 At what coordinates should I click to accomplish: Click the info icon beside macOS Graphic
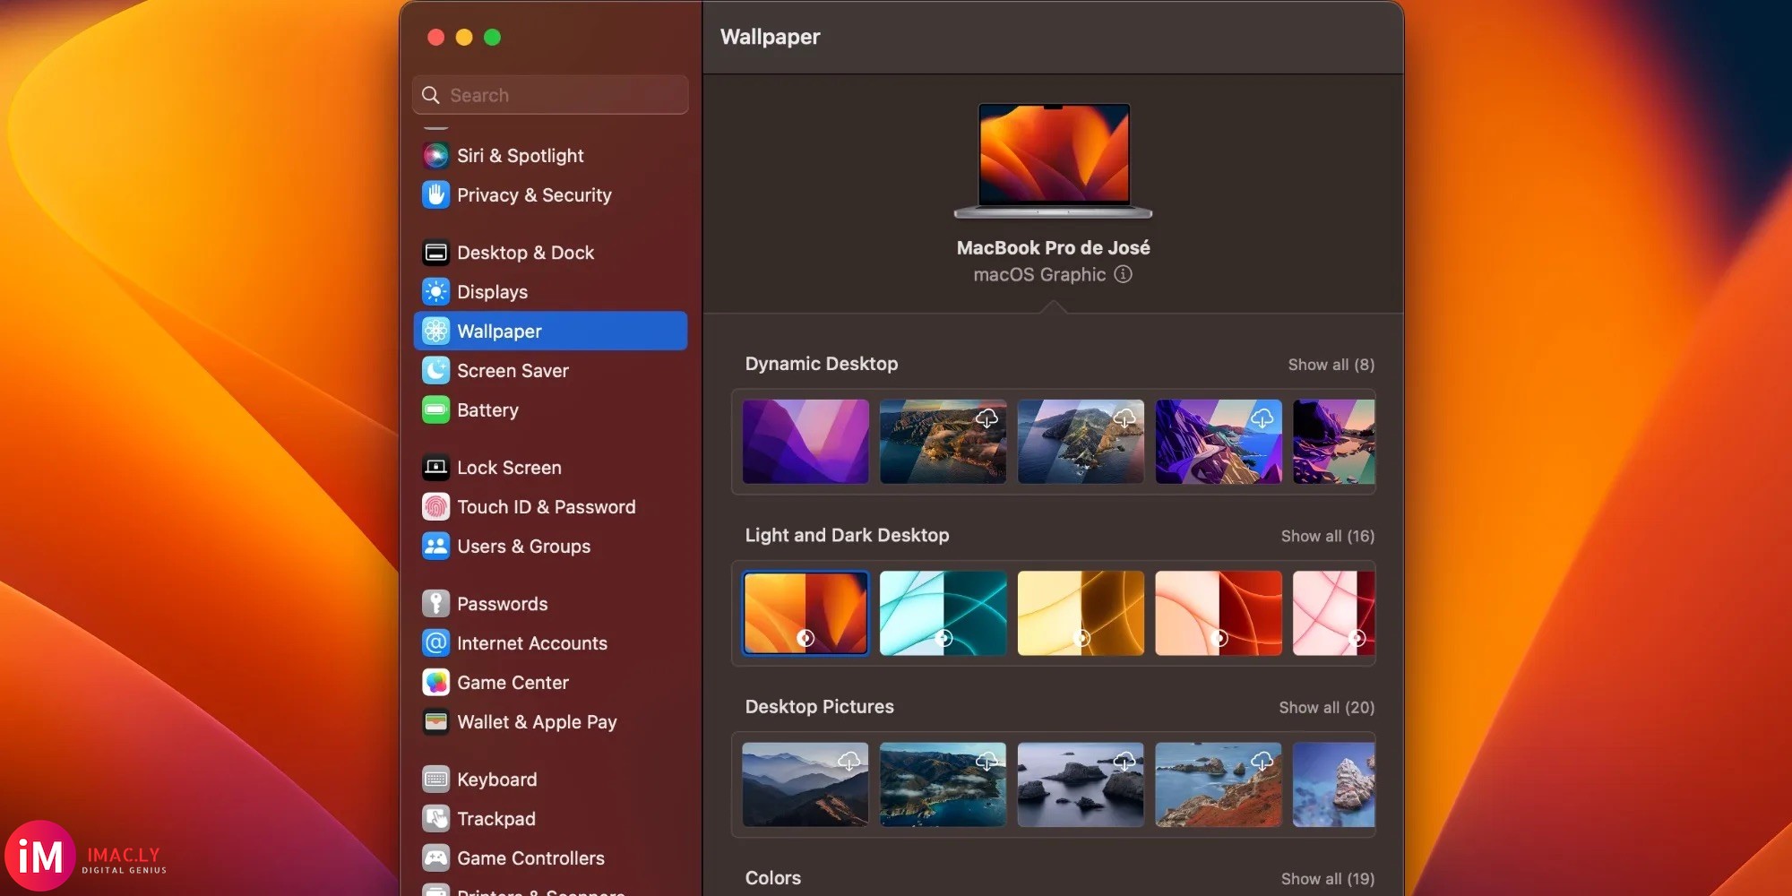pos(1123,274)
